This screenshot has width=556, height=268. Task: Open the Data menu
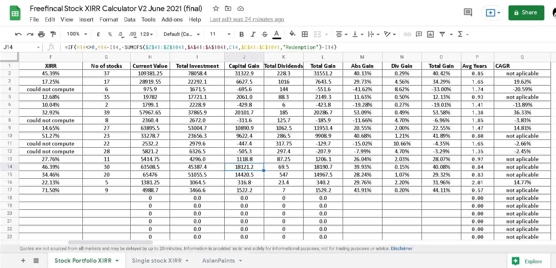pos(129,19)
